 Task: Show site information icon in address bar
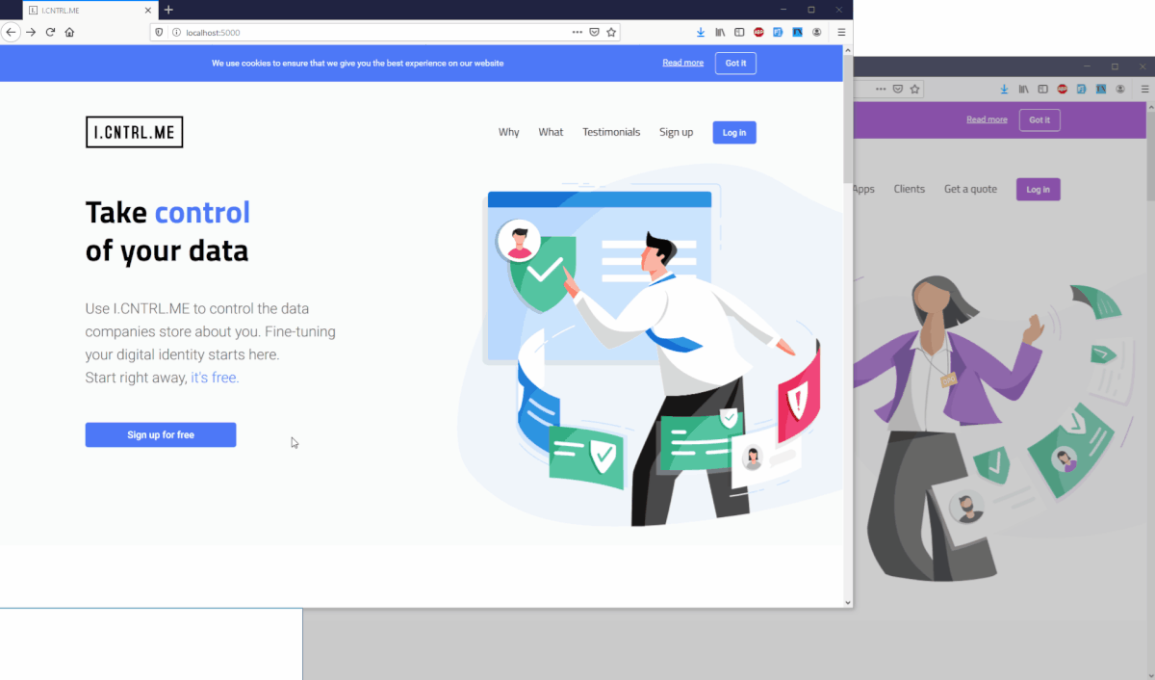176,32
